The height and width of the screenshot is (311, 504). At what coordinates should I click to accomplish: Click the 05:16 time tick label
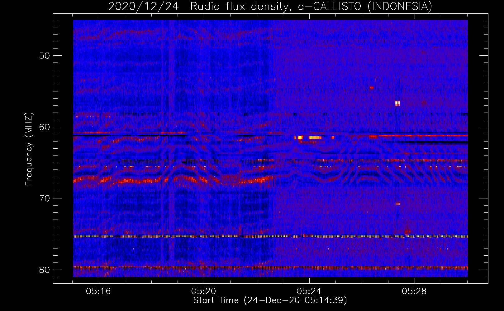(x=99, y=291)
